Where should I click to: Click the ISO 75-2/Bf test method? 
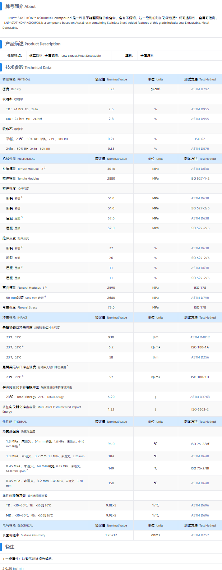[200, 468]
